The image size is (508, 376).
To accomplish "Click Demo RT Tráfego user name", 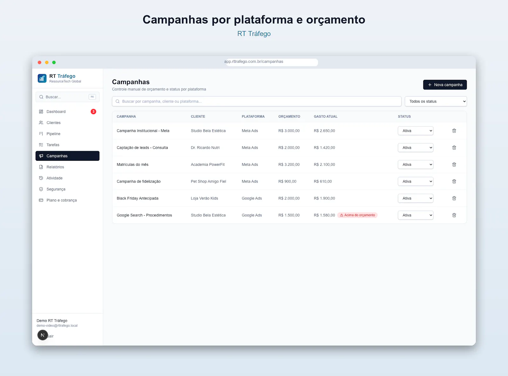I will [52, 321].
